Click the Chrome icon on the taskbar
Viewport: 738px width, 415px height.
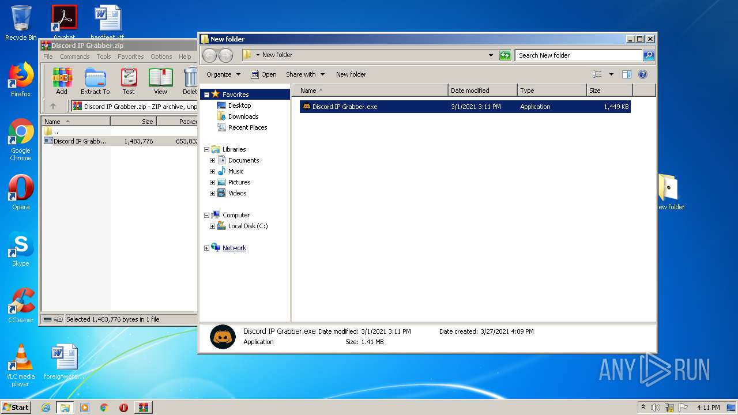point(104,408)
